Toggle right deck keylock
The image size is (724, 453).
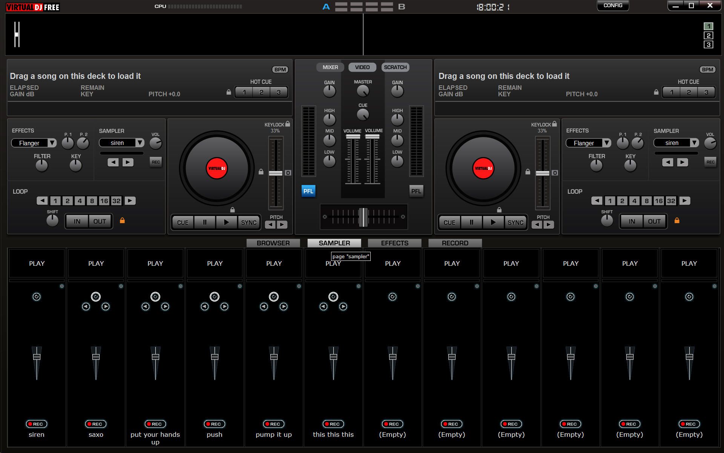pos(554,124)
